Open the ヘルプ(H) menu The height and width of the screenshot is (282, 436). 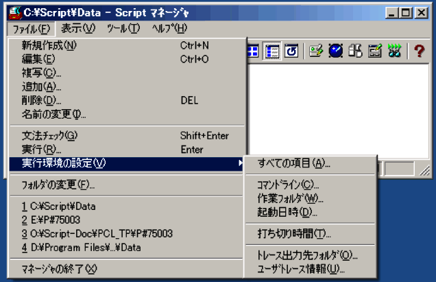point(169,28)
